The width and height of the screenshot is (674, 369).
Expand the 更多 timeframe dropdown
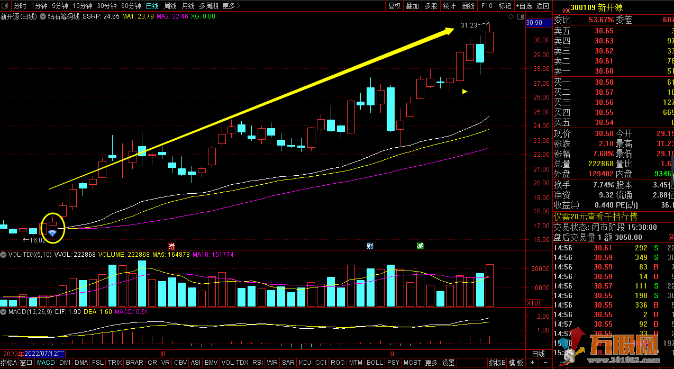[x=231, y=6]
